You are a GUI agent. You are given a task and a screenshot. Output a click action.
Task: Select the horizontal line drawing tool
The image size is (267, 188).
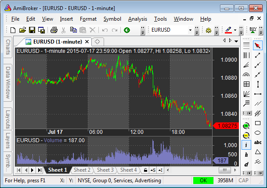pos(258,94)
